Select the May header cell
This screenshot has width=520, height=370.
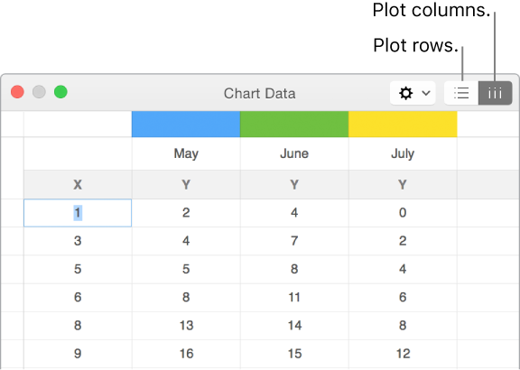[x=186, y=153]
